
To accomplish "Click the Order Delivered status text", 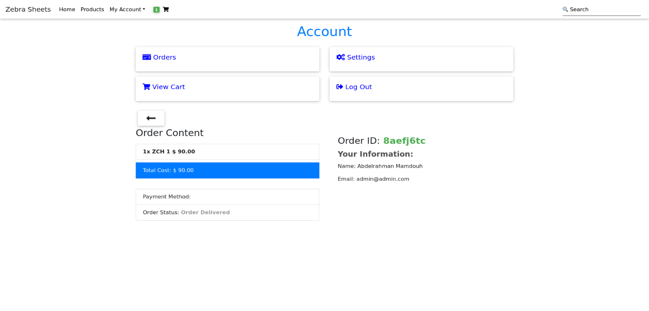I will [205, 213].
